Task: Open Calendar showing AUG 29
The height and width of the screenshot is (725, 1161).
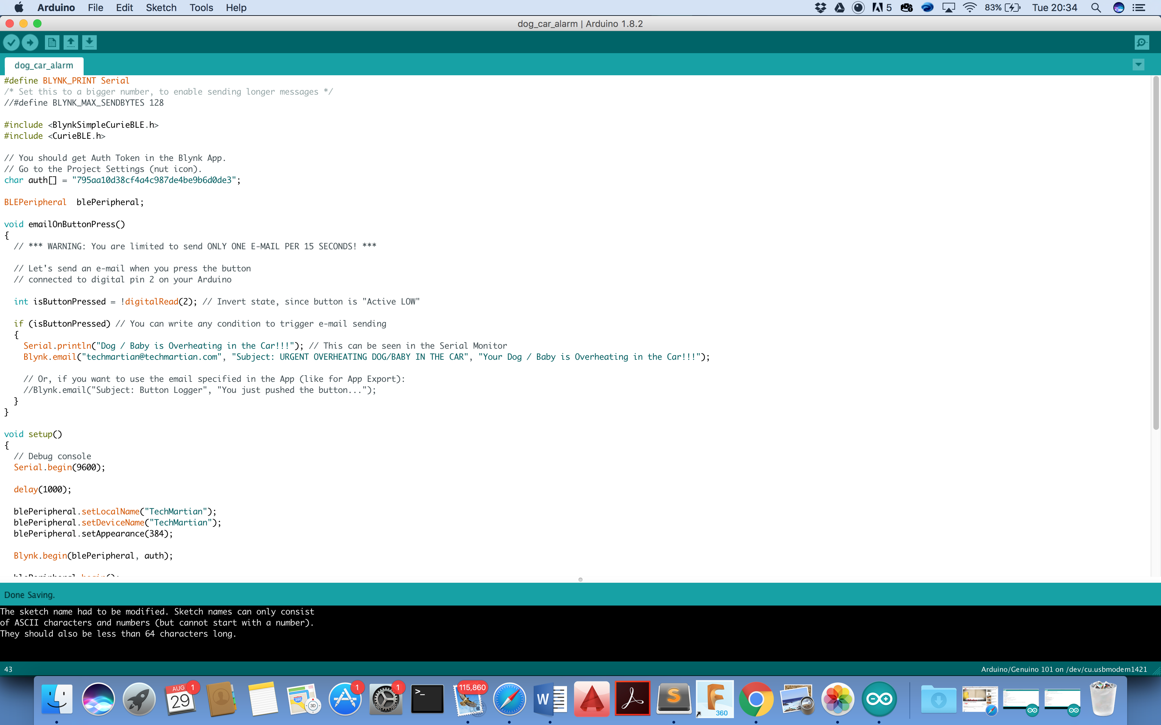Action: pyautogui.click(x=180, y=699)
